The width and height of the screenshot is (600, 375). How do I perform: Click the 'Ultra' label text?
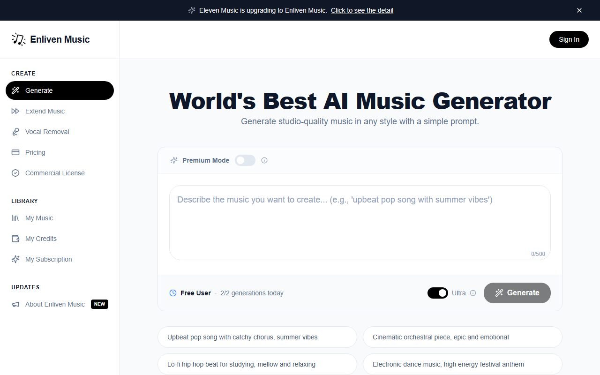(459, 293)
